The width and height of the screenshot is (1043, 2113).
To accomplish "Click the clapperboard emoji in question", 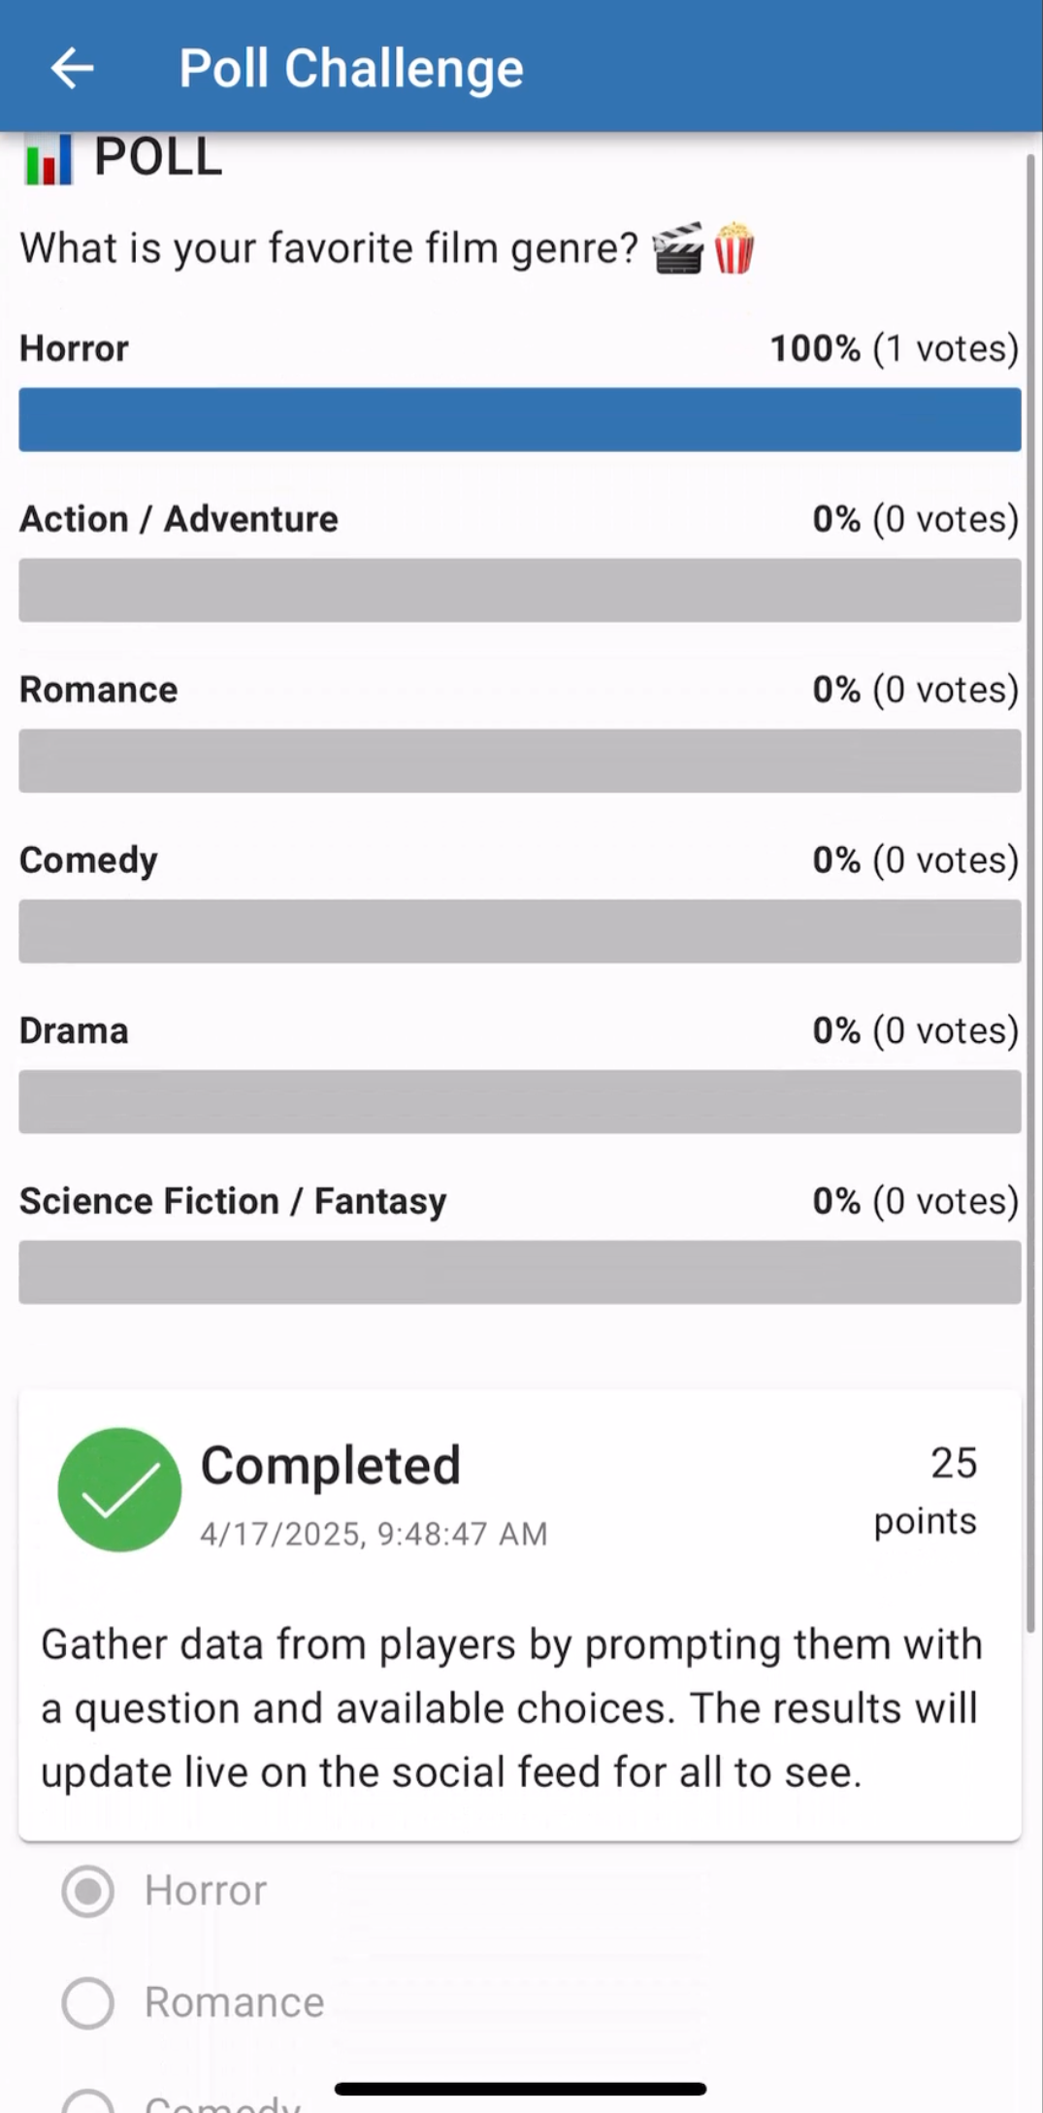I will (677, 249).
